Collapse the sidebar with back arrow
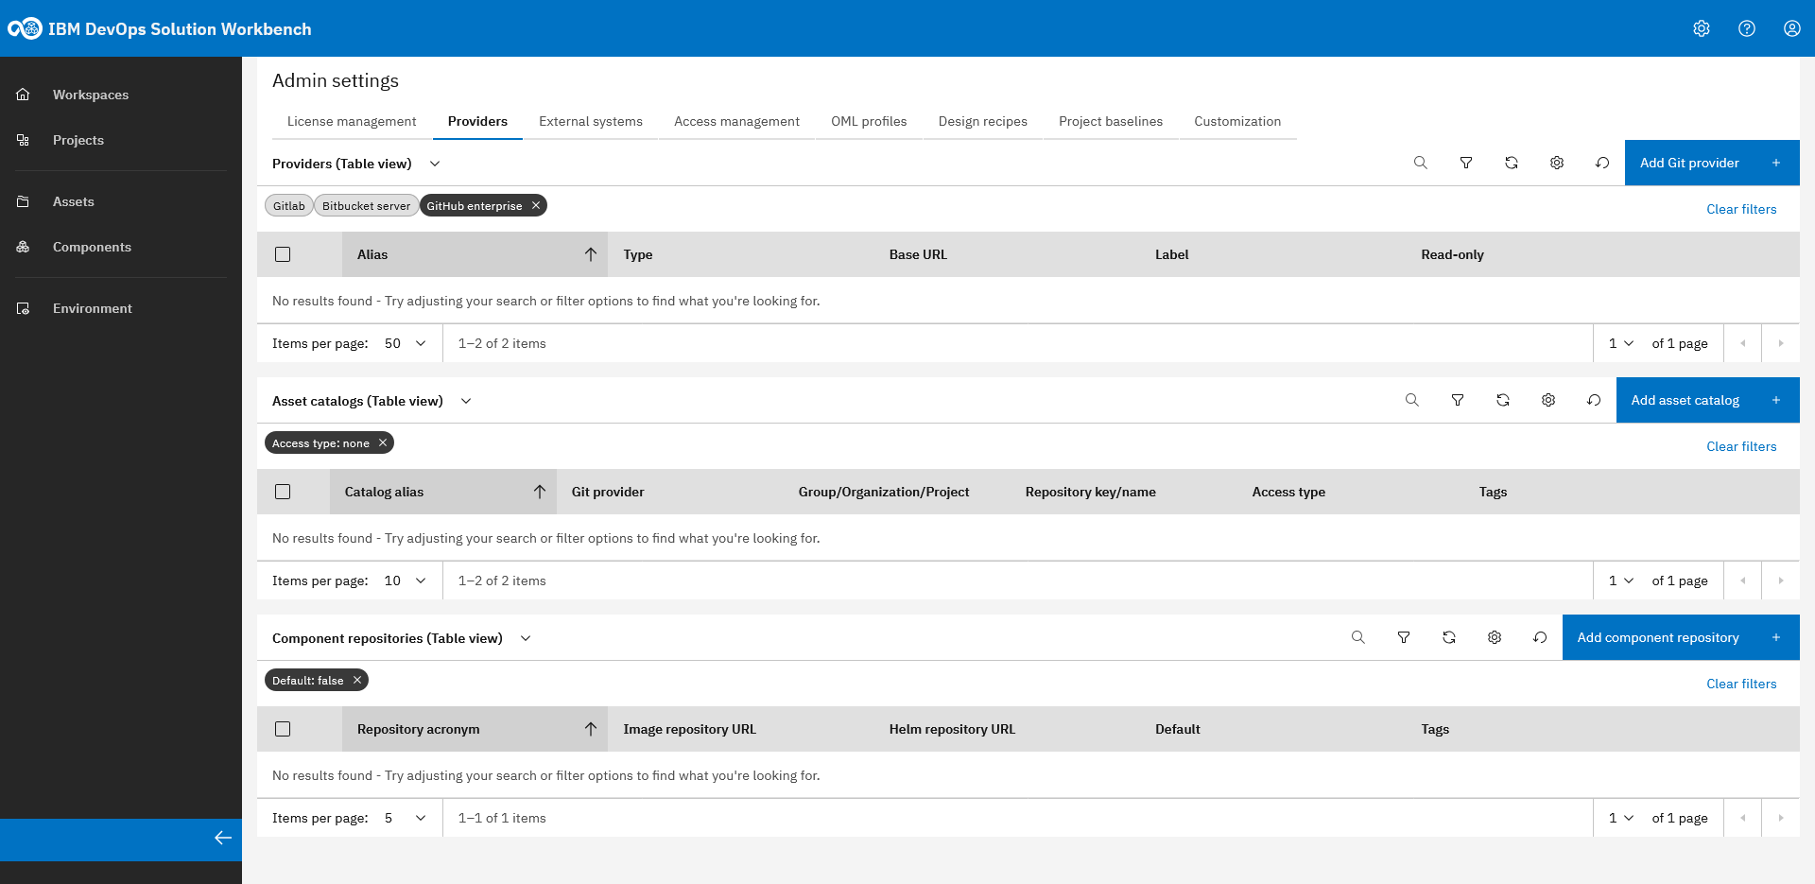1815x884 pixels. [x=223, y=838]
